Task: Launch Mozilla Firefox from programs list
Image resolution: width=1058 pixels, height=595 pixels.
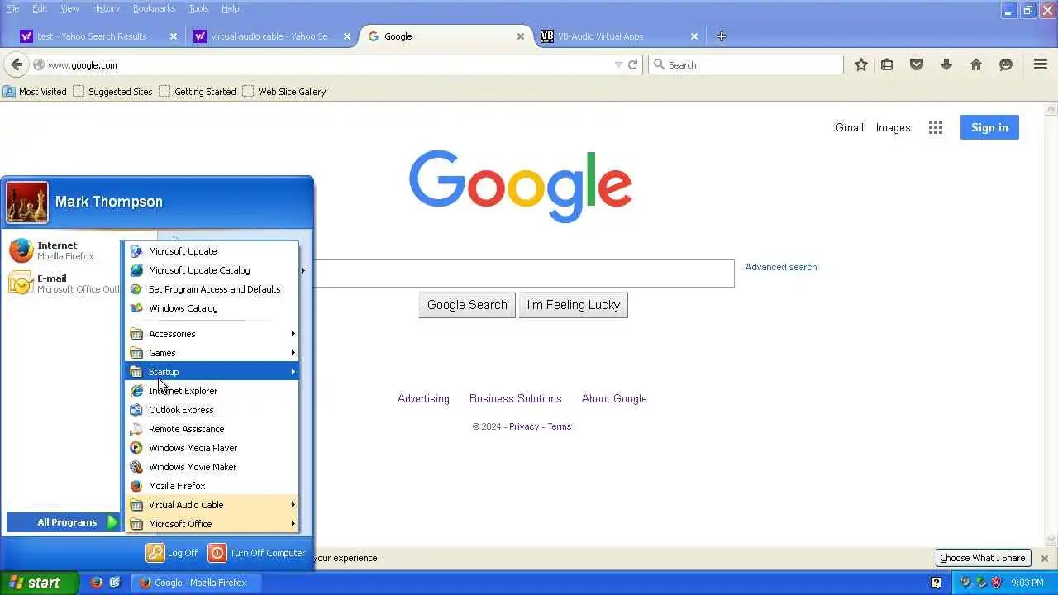Action: pyautogui.click(x=212, y=486)
